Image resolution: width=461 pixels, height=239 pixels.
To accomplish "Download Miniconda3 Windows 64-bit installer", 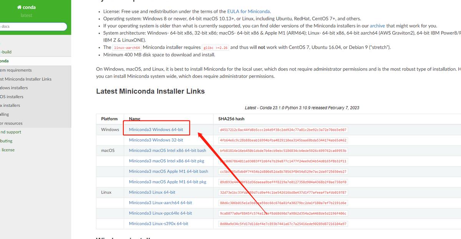I will click(156, 129).
